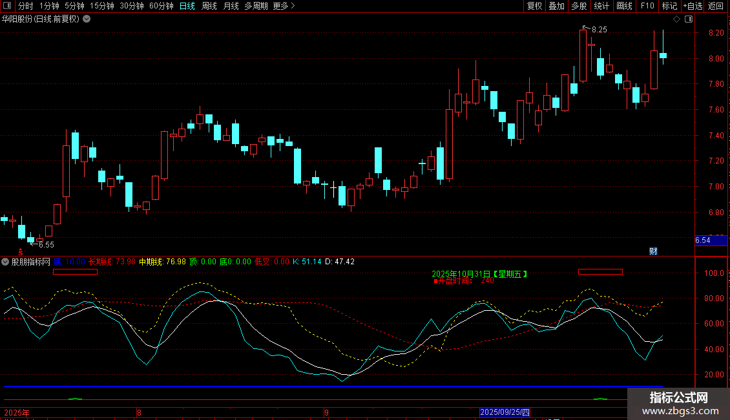
Task: Click the diamond icon above chart
Action: pos(676,19)
